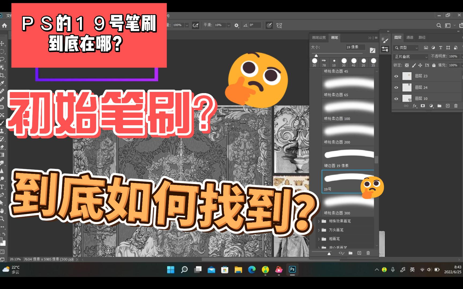Toggle pressure-for-size target brush icon
The image size is (463, 289).
coord(269,25)
